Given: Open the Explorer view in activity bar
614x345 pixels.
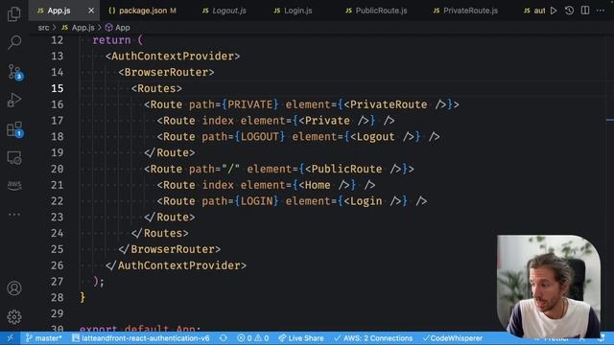Looking at the screenshot, I should pos(14,14).
